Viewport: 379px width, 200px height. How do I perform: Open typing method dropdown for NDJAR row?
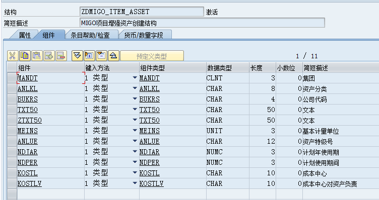(135, 152)
